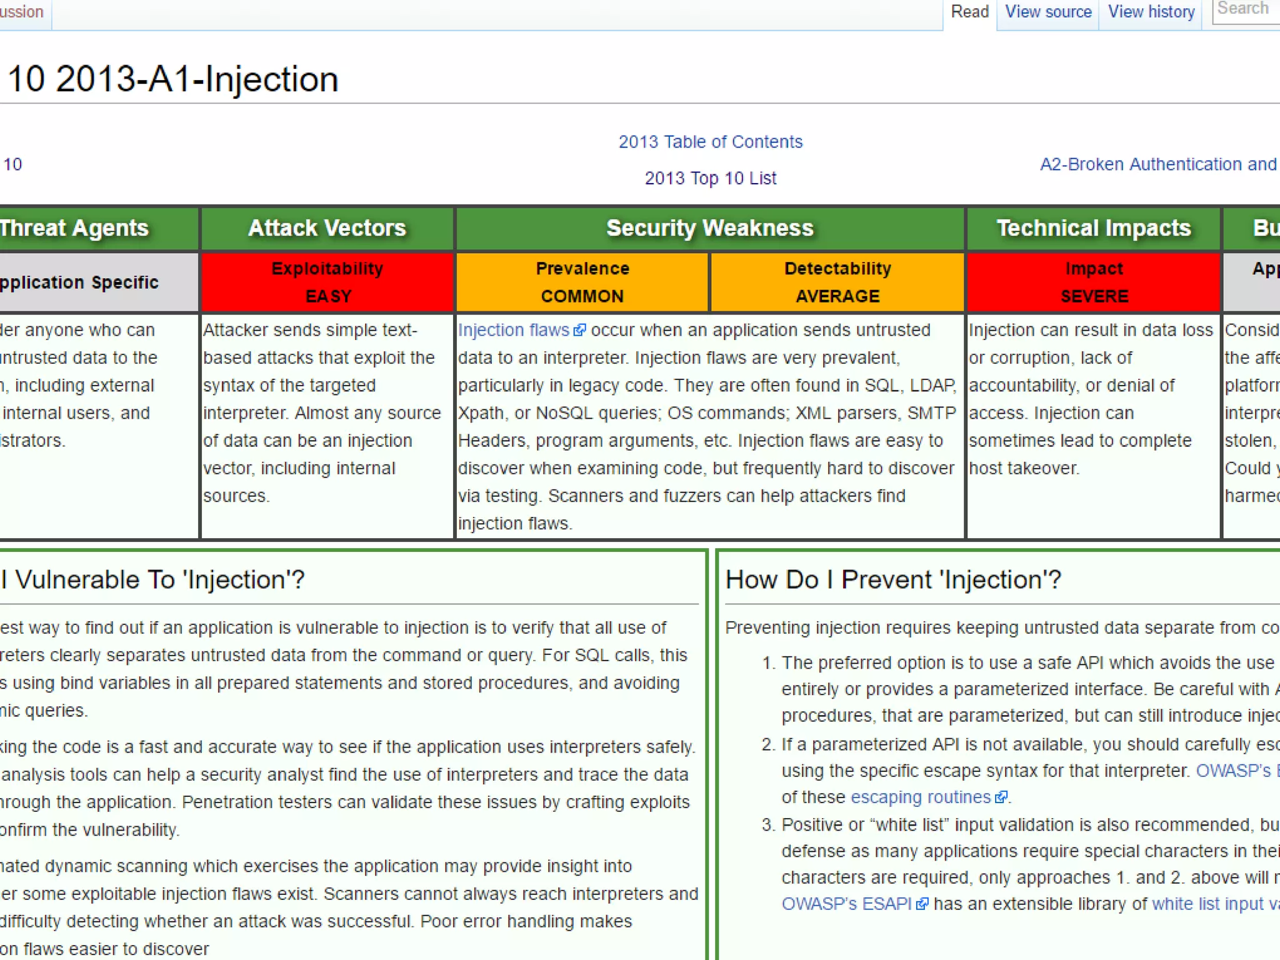Screen dimensions: 1280x960
Task: Click the Impact SEVERE red cell
Action: [x=1093, y=282]
